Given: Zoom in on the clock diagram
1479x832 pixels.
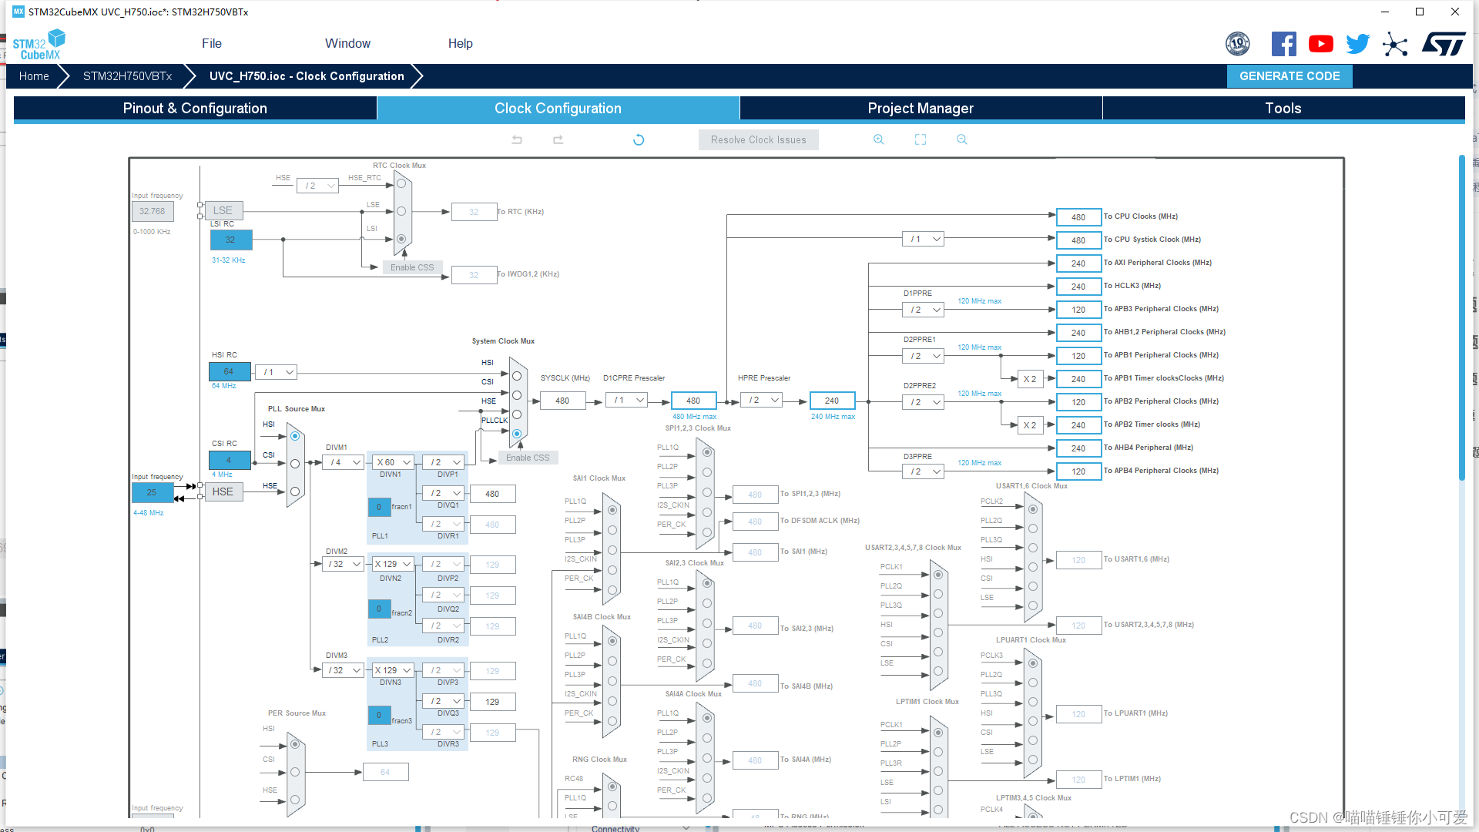Looking at the screenshot, I should [878, 139].
